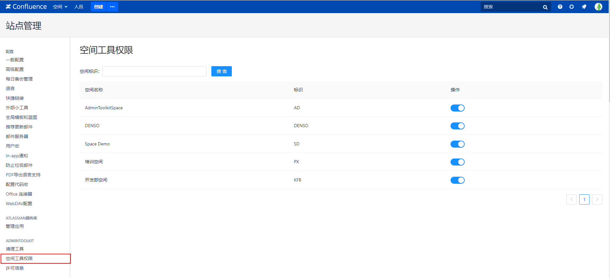Expand the 空间 dropdown in top bar
Viewport: 610px width, 278px height.
pyautogui.click(x=60, y=7)
